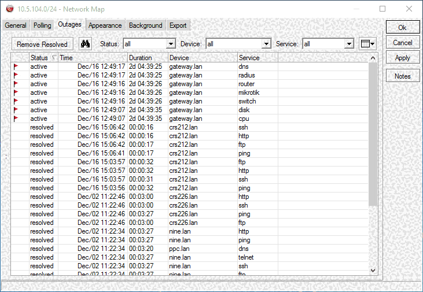Open the Notes button
This screenshot has width=423, height=292.
pyautogui.click(x=403, y=76)
